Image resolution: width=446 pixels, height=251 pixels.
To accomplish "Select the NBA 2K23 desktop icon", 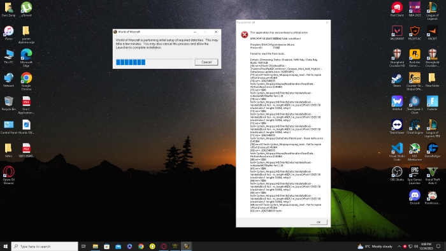I will pos(414,10).
